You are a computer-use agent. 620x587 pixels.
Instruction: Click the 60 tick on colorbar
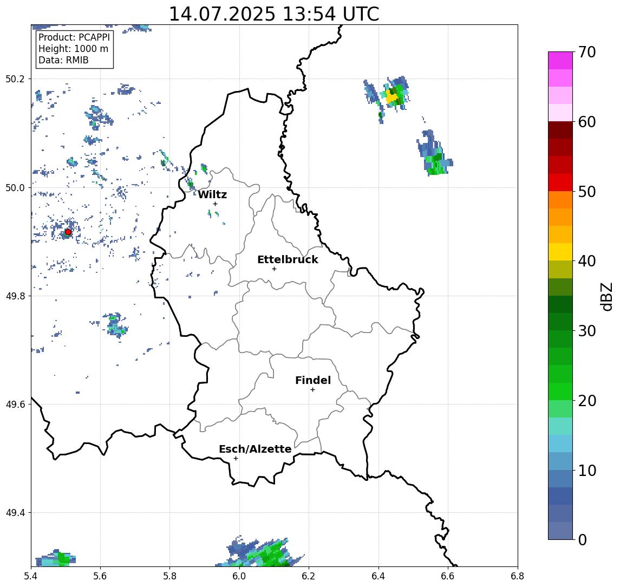point(586,122)
